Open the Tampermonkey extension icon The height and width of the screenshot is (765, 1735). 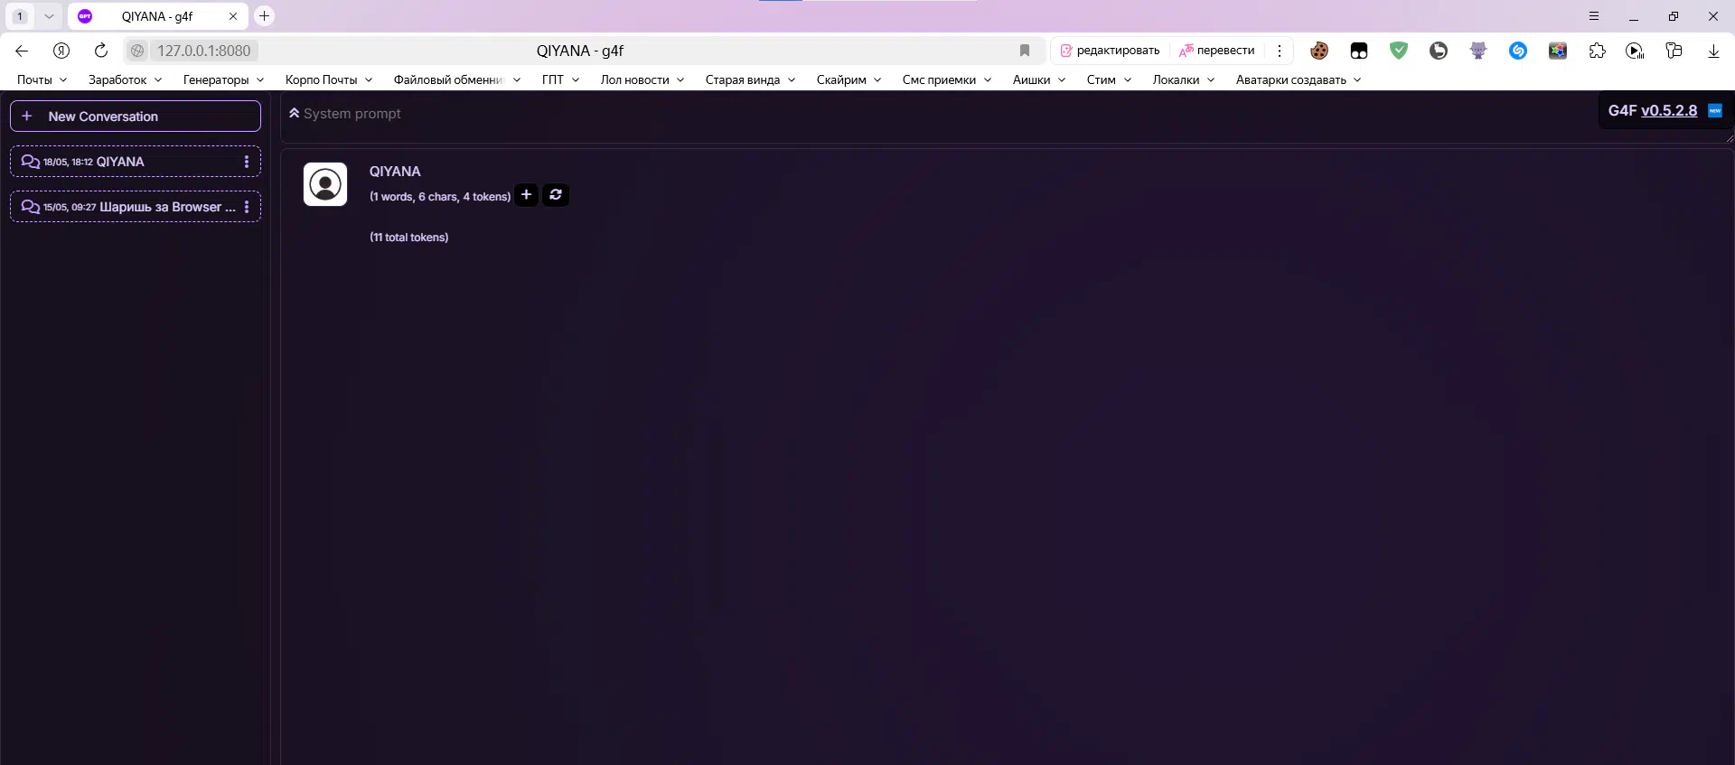coord(1359,51)
